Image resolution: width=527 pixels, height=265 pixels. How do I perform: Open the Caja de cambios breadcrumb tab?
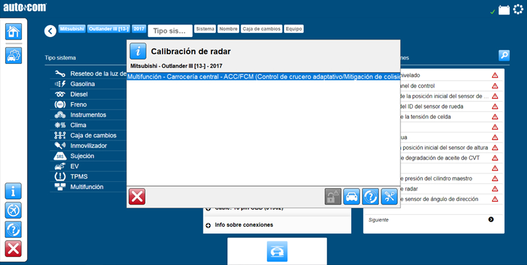(262, 29)
